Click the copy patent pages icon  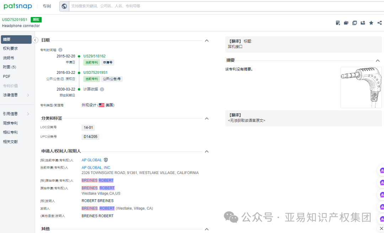[x=354, y=22]
